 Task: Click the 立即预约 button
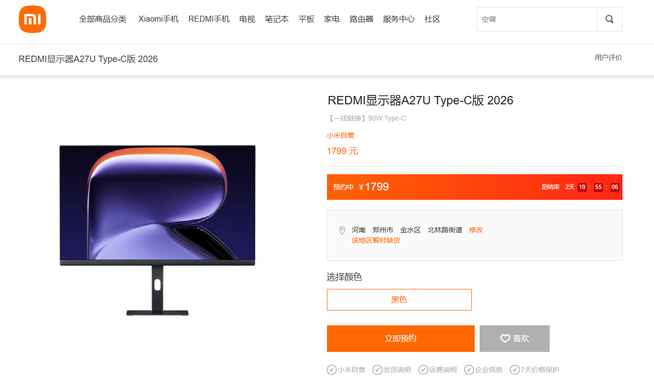401,339
